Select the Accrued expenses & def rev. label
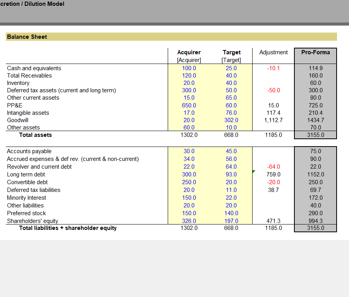This screenshot has height=297, width=349. tap(73, 159)
